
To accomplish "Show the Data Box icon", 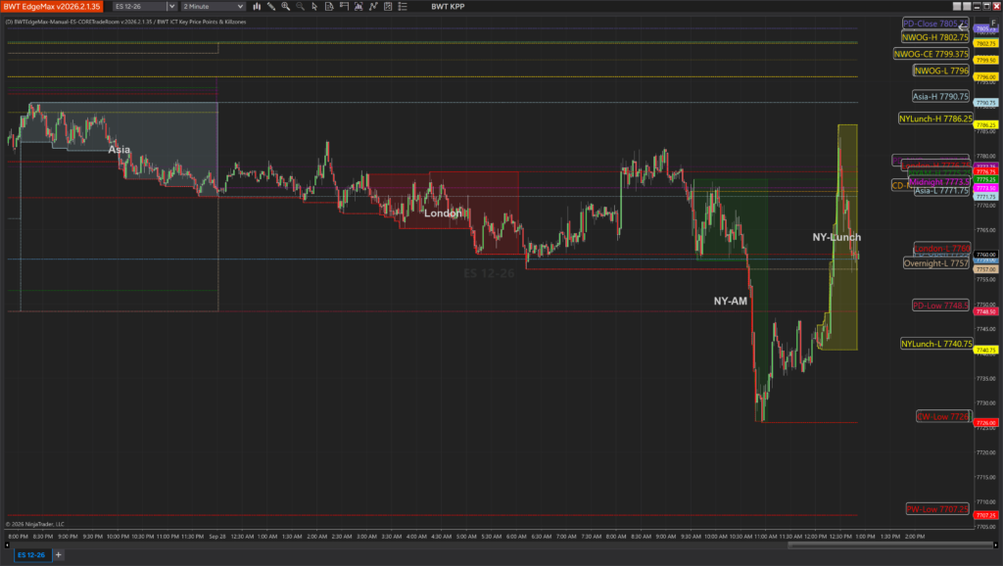I will coord(344,7).
